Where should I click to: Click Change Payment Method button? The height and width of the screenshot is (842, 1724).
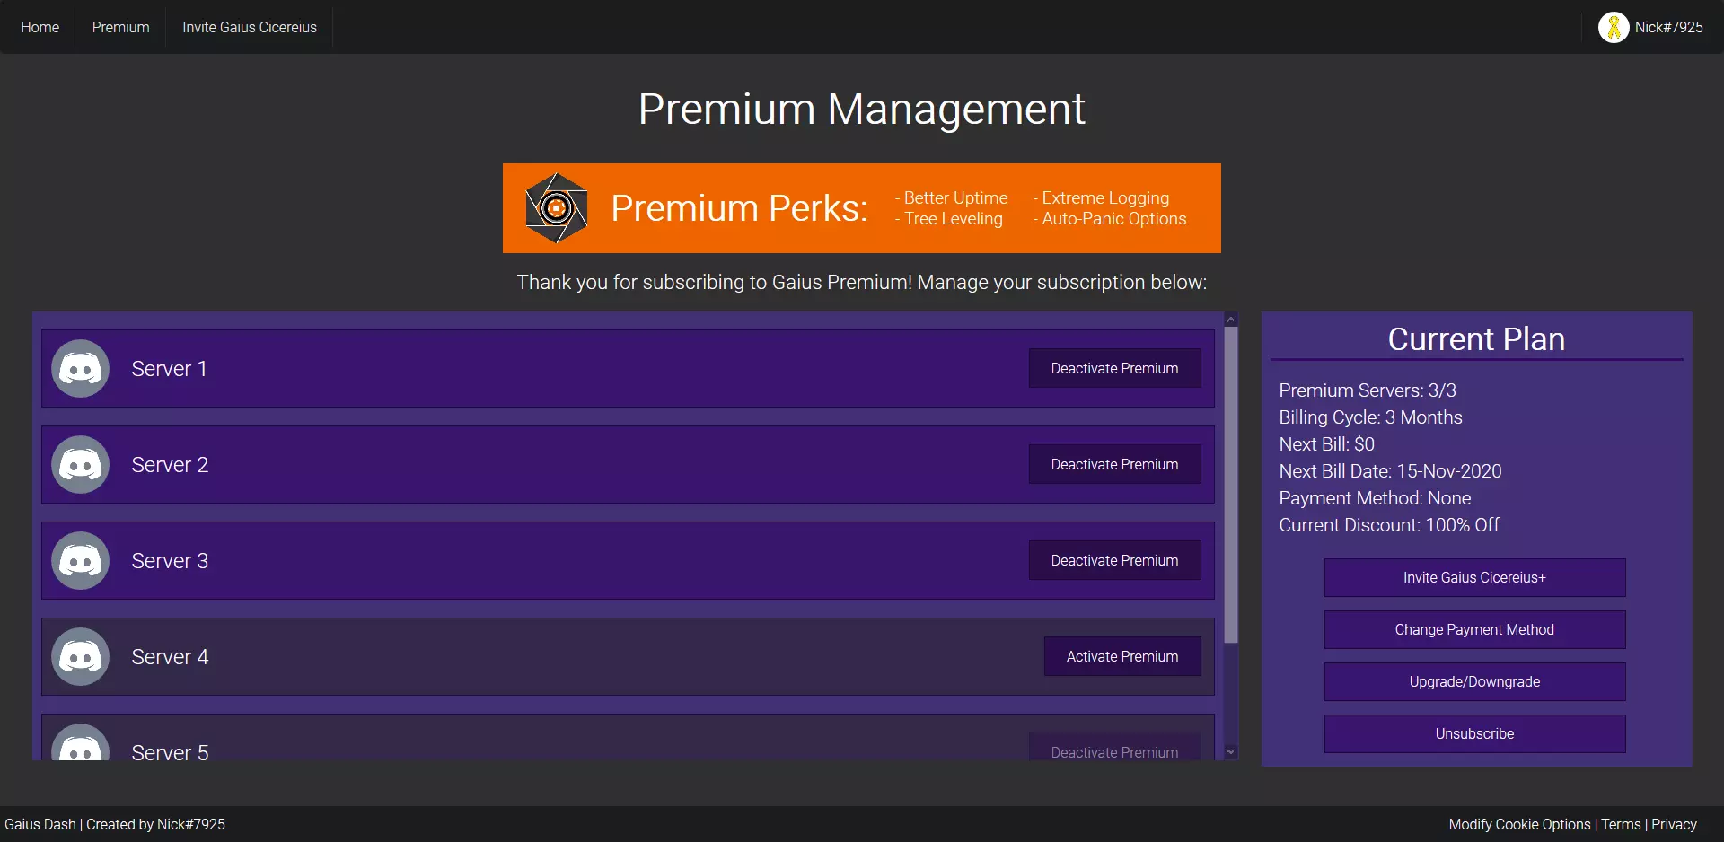click(x=1473, y=630)
